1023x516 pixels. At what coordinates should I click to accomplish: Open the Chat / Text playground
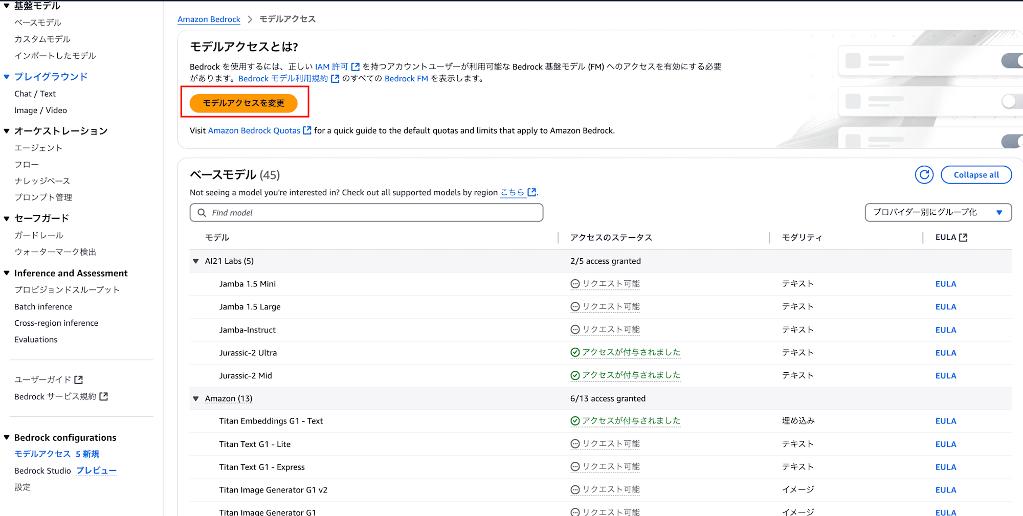click(35, 94)
